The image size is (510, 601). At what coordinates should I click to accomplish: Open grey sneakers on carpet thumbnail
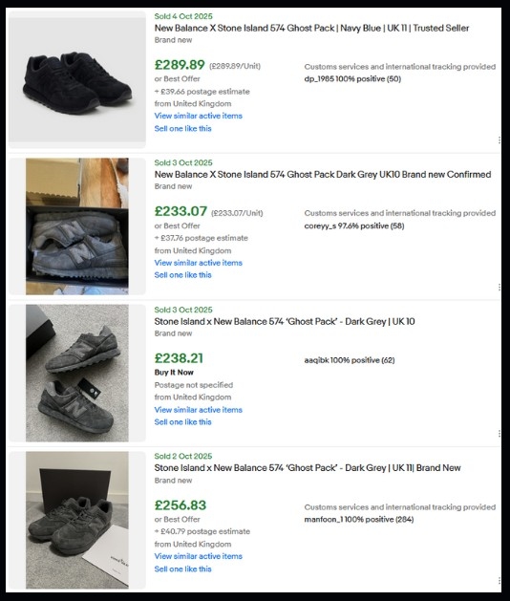77,373
